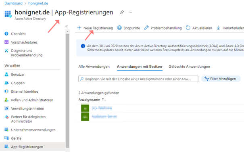
Task: Click the Aktualisieren refresh icon
Action: tap(188, 28)
